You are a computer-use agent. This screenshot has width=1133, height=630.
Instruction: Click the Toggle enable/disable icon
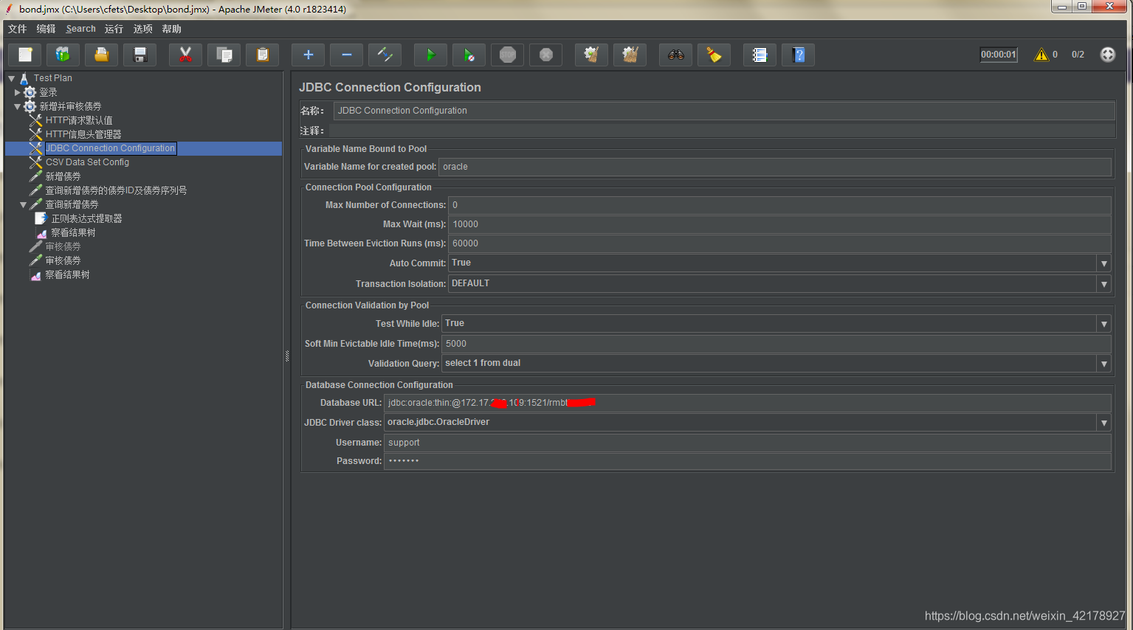pos(385,55)
